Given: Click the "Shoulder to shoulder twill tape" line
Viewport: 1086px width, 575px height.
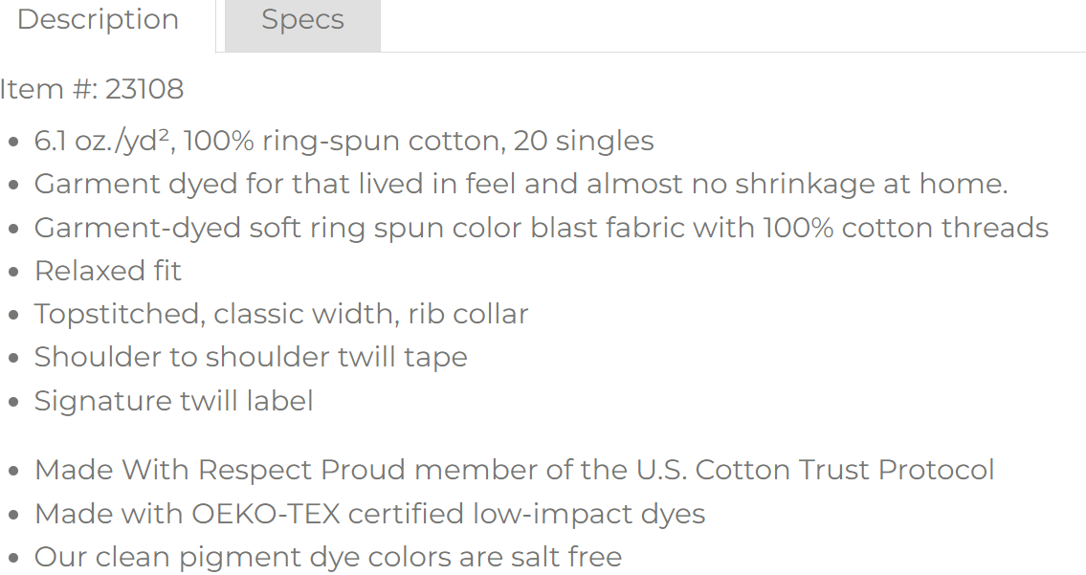Looking at the screenshot, I should 251,357.
